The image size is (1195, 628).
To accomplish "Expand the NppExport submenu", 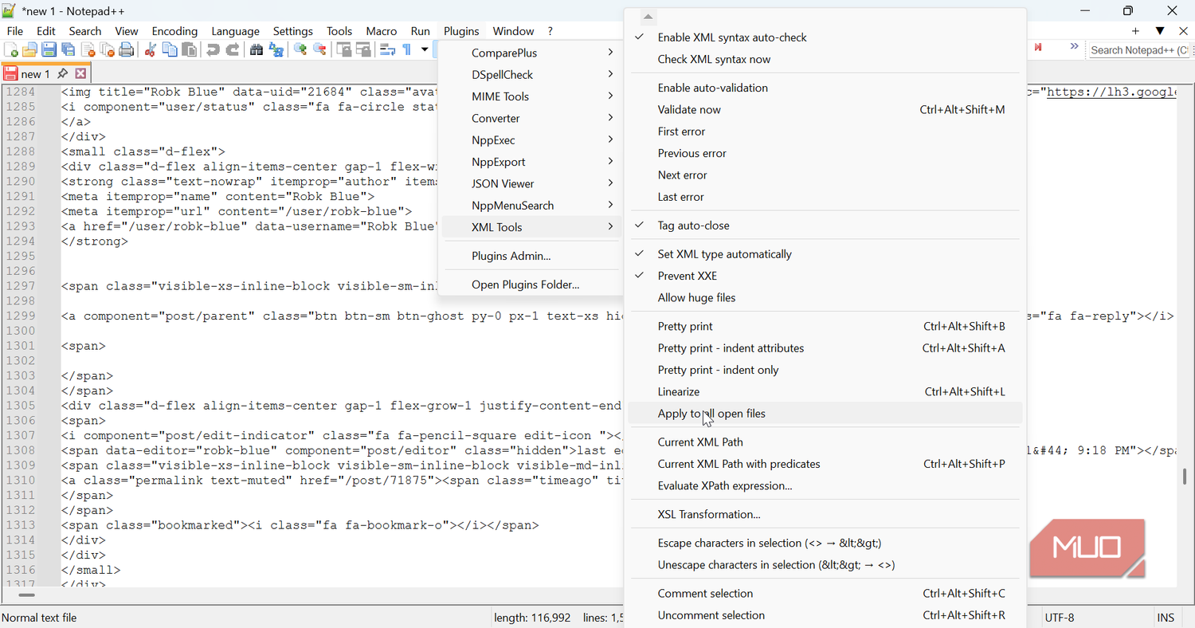I will (x=531, y=162).
